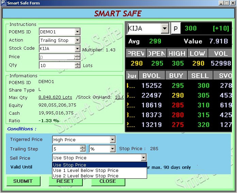Select the sell price 315 in order book
237x193 pixels.
click(203, 115)
